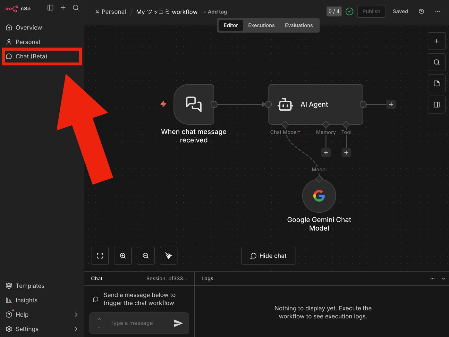Screen dimensions: 449x337
Task: Switch to the Executions tab
Action: 261,25
